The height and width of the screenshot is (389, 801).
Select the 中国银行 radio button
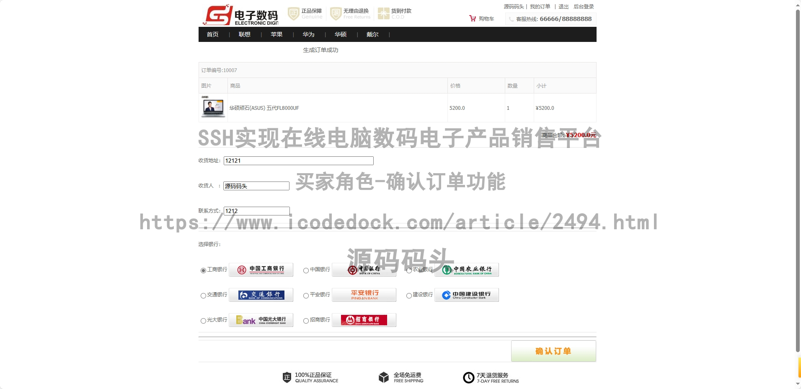click(x=306, y=270)
